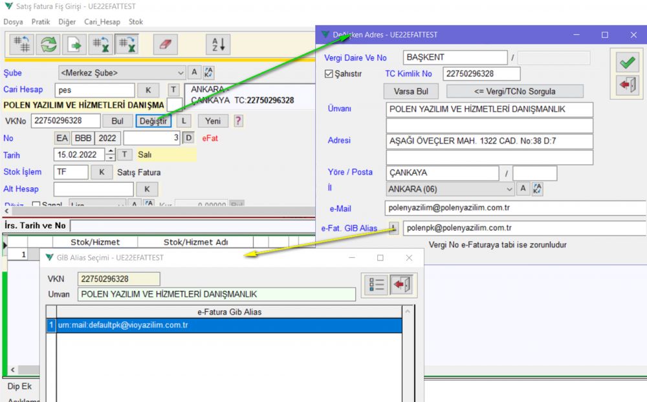Click the e-Mail input field
This screenshot has width=647, height=402.
tap(514, 208)
